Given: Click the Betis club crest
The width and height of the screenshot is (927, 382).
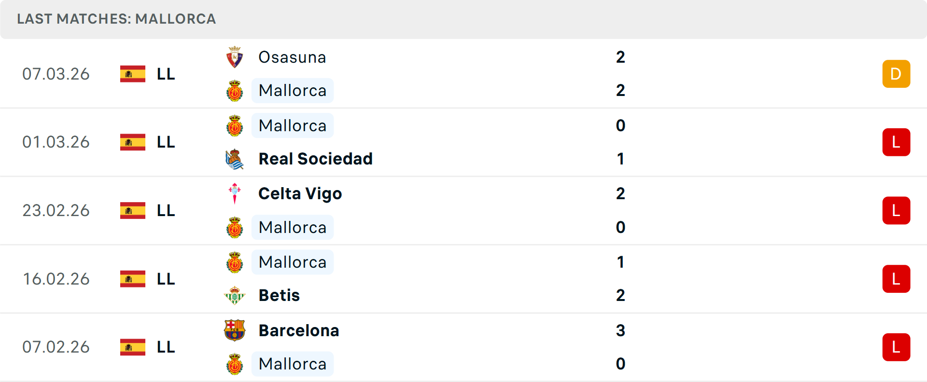Looking at the screenshot, I should [235, 295].
